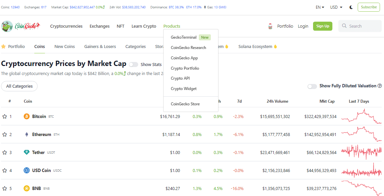Favorite BNB with its star icon

[4, 188]
